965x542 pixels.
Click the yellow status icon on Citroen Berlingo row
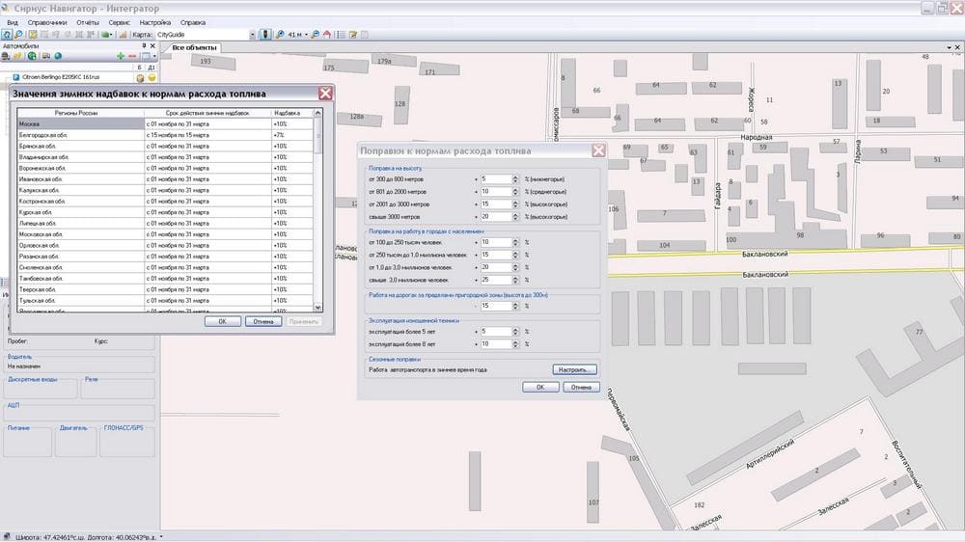pos(152,77)
